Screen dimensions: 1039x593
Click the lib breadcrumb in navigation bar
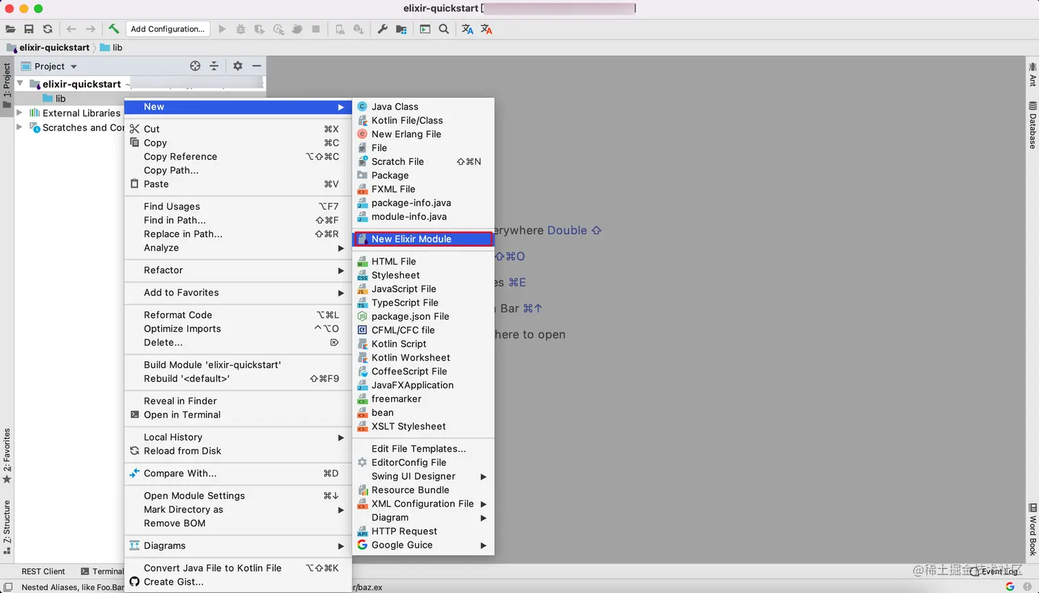pyautogui.click(x=111, y=47)
